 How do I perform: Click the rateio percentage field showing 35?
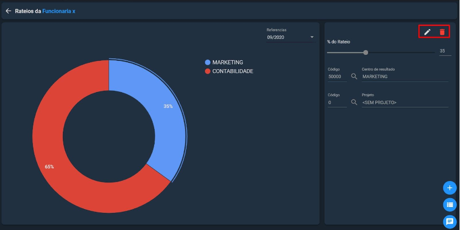(445, 51)
